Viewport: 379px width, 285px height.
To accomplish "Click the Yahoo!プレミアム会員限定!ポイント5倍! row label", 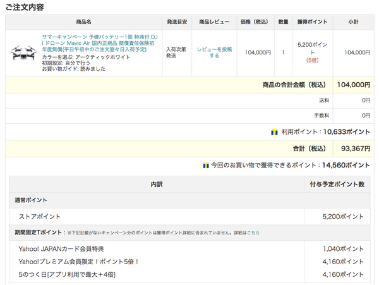I will pyautogui.click(x=78, y=262).
